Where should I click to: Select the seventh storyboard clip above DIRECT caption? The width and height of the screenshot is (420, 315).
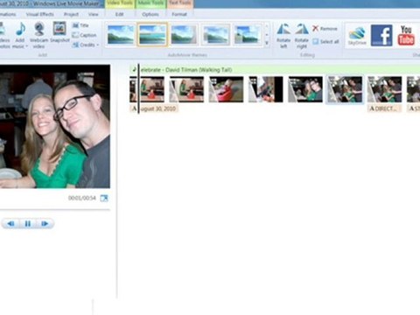point(384,89)
